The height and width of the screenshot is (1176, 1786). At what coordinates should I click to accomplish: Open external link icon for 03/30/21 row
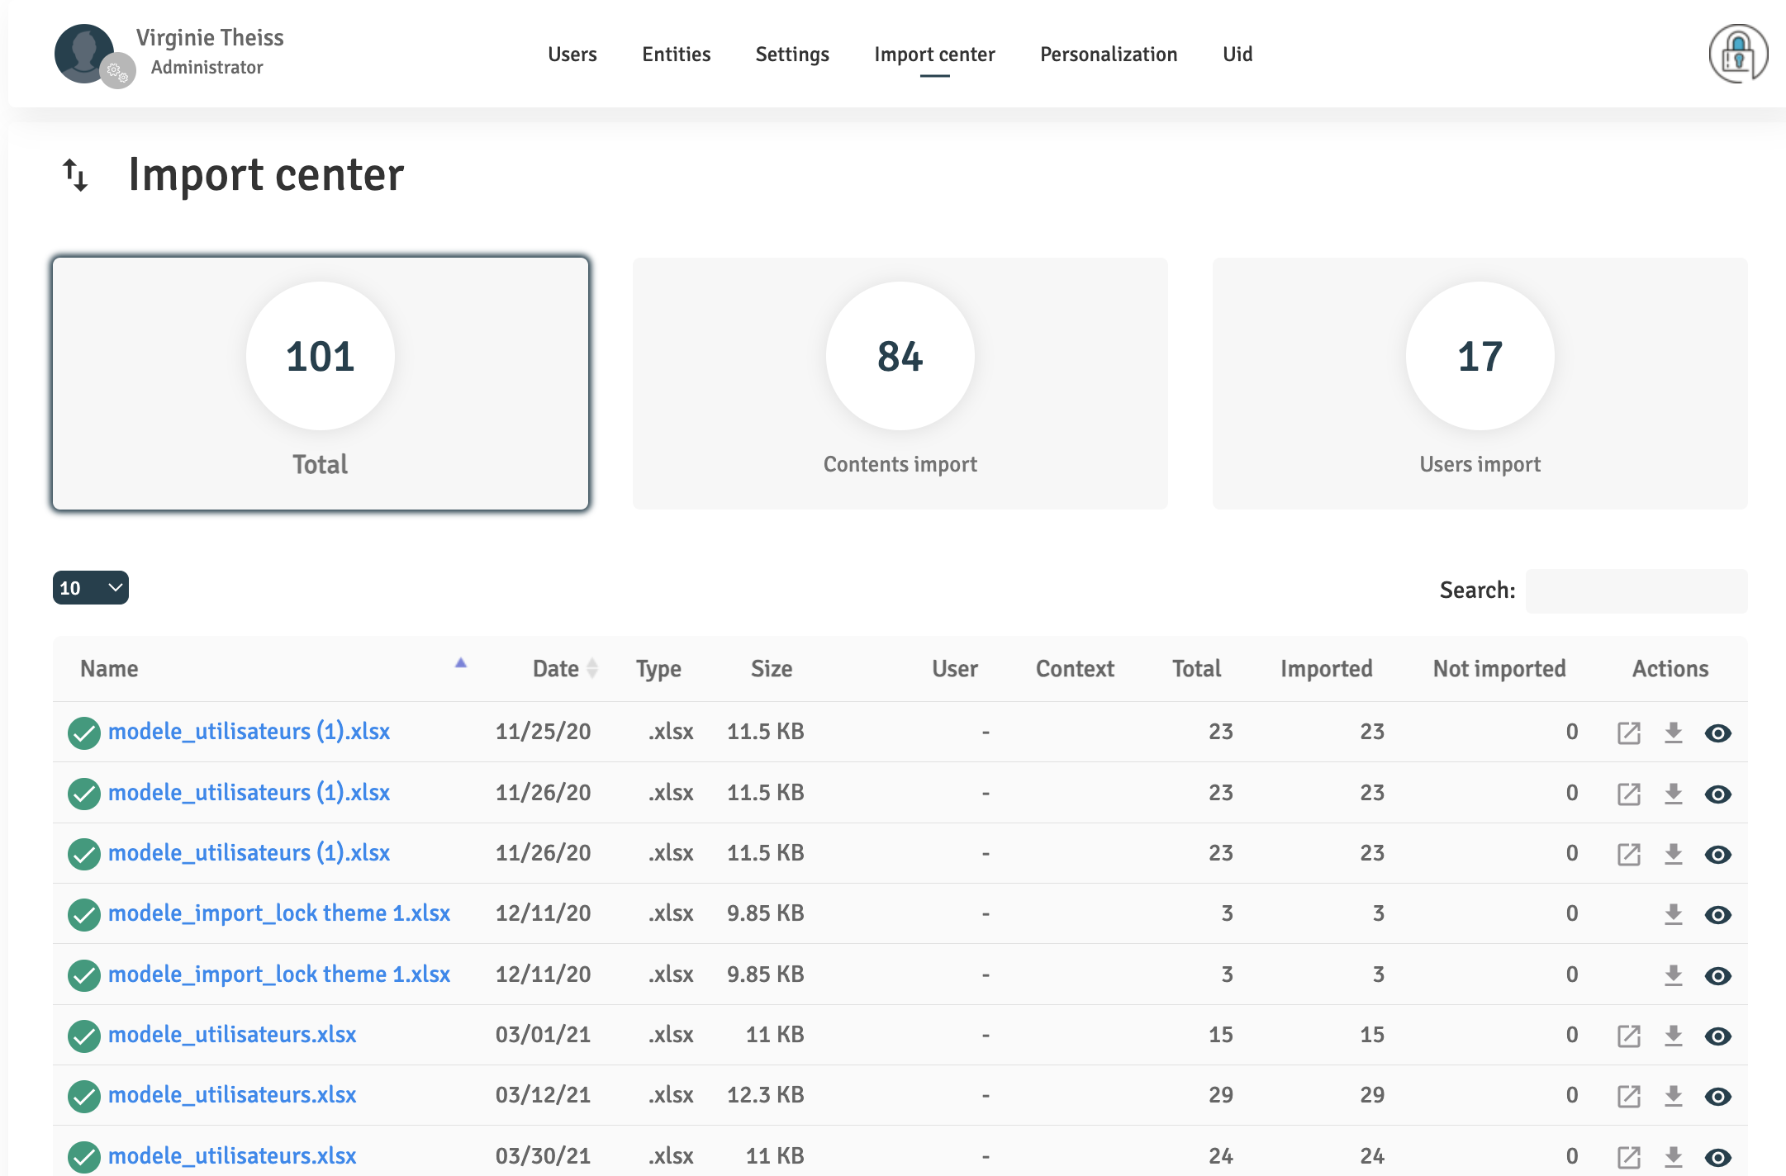click(1628, 1156)
